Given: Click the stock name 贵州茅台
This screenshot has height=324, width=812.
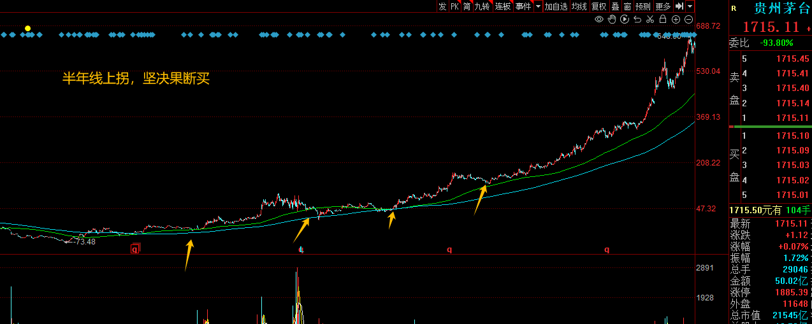Looking at the screenshot, I should pyautogui.click(x=783, y=8).
